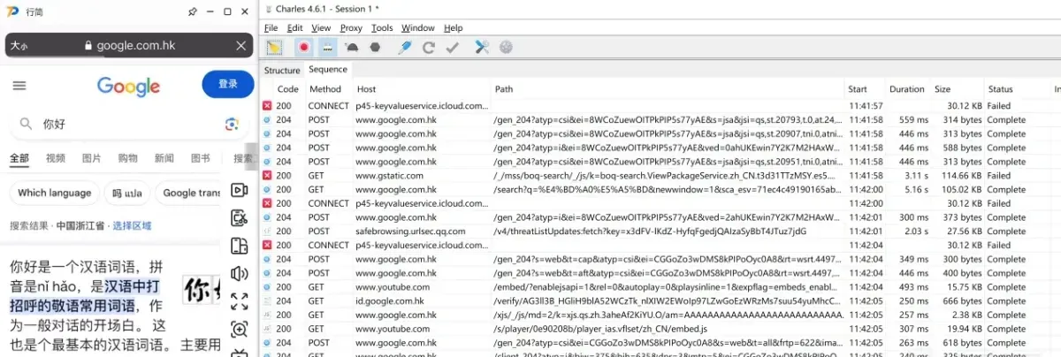Viewport: 1061px width, 357px height.
Task: Sort by the Size column header
Action: [x=943, y=89]
